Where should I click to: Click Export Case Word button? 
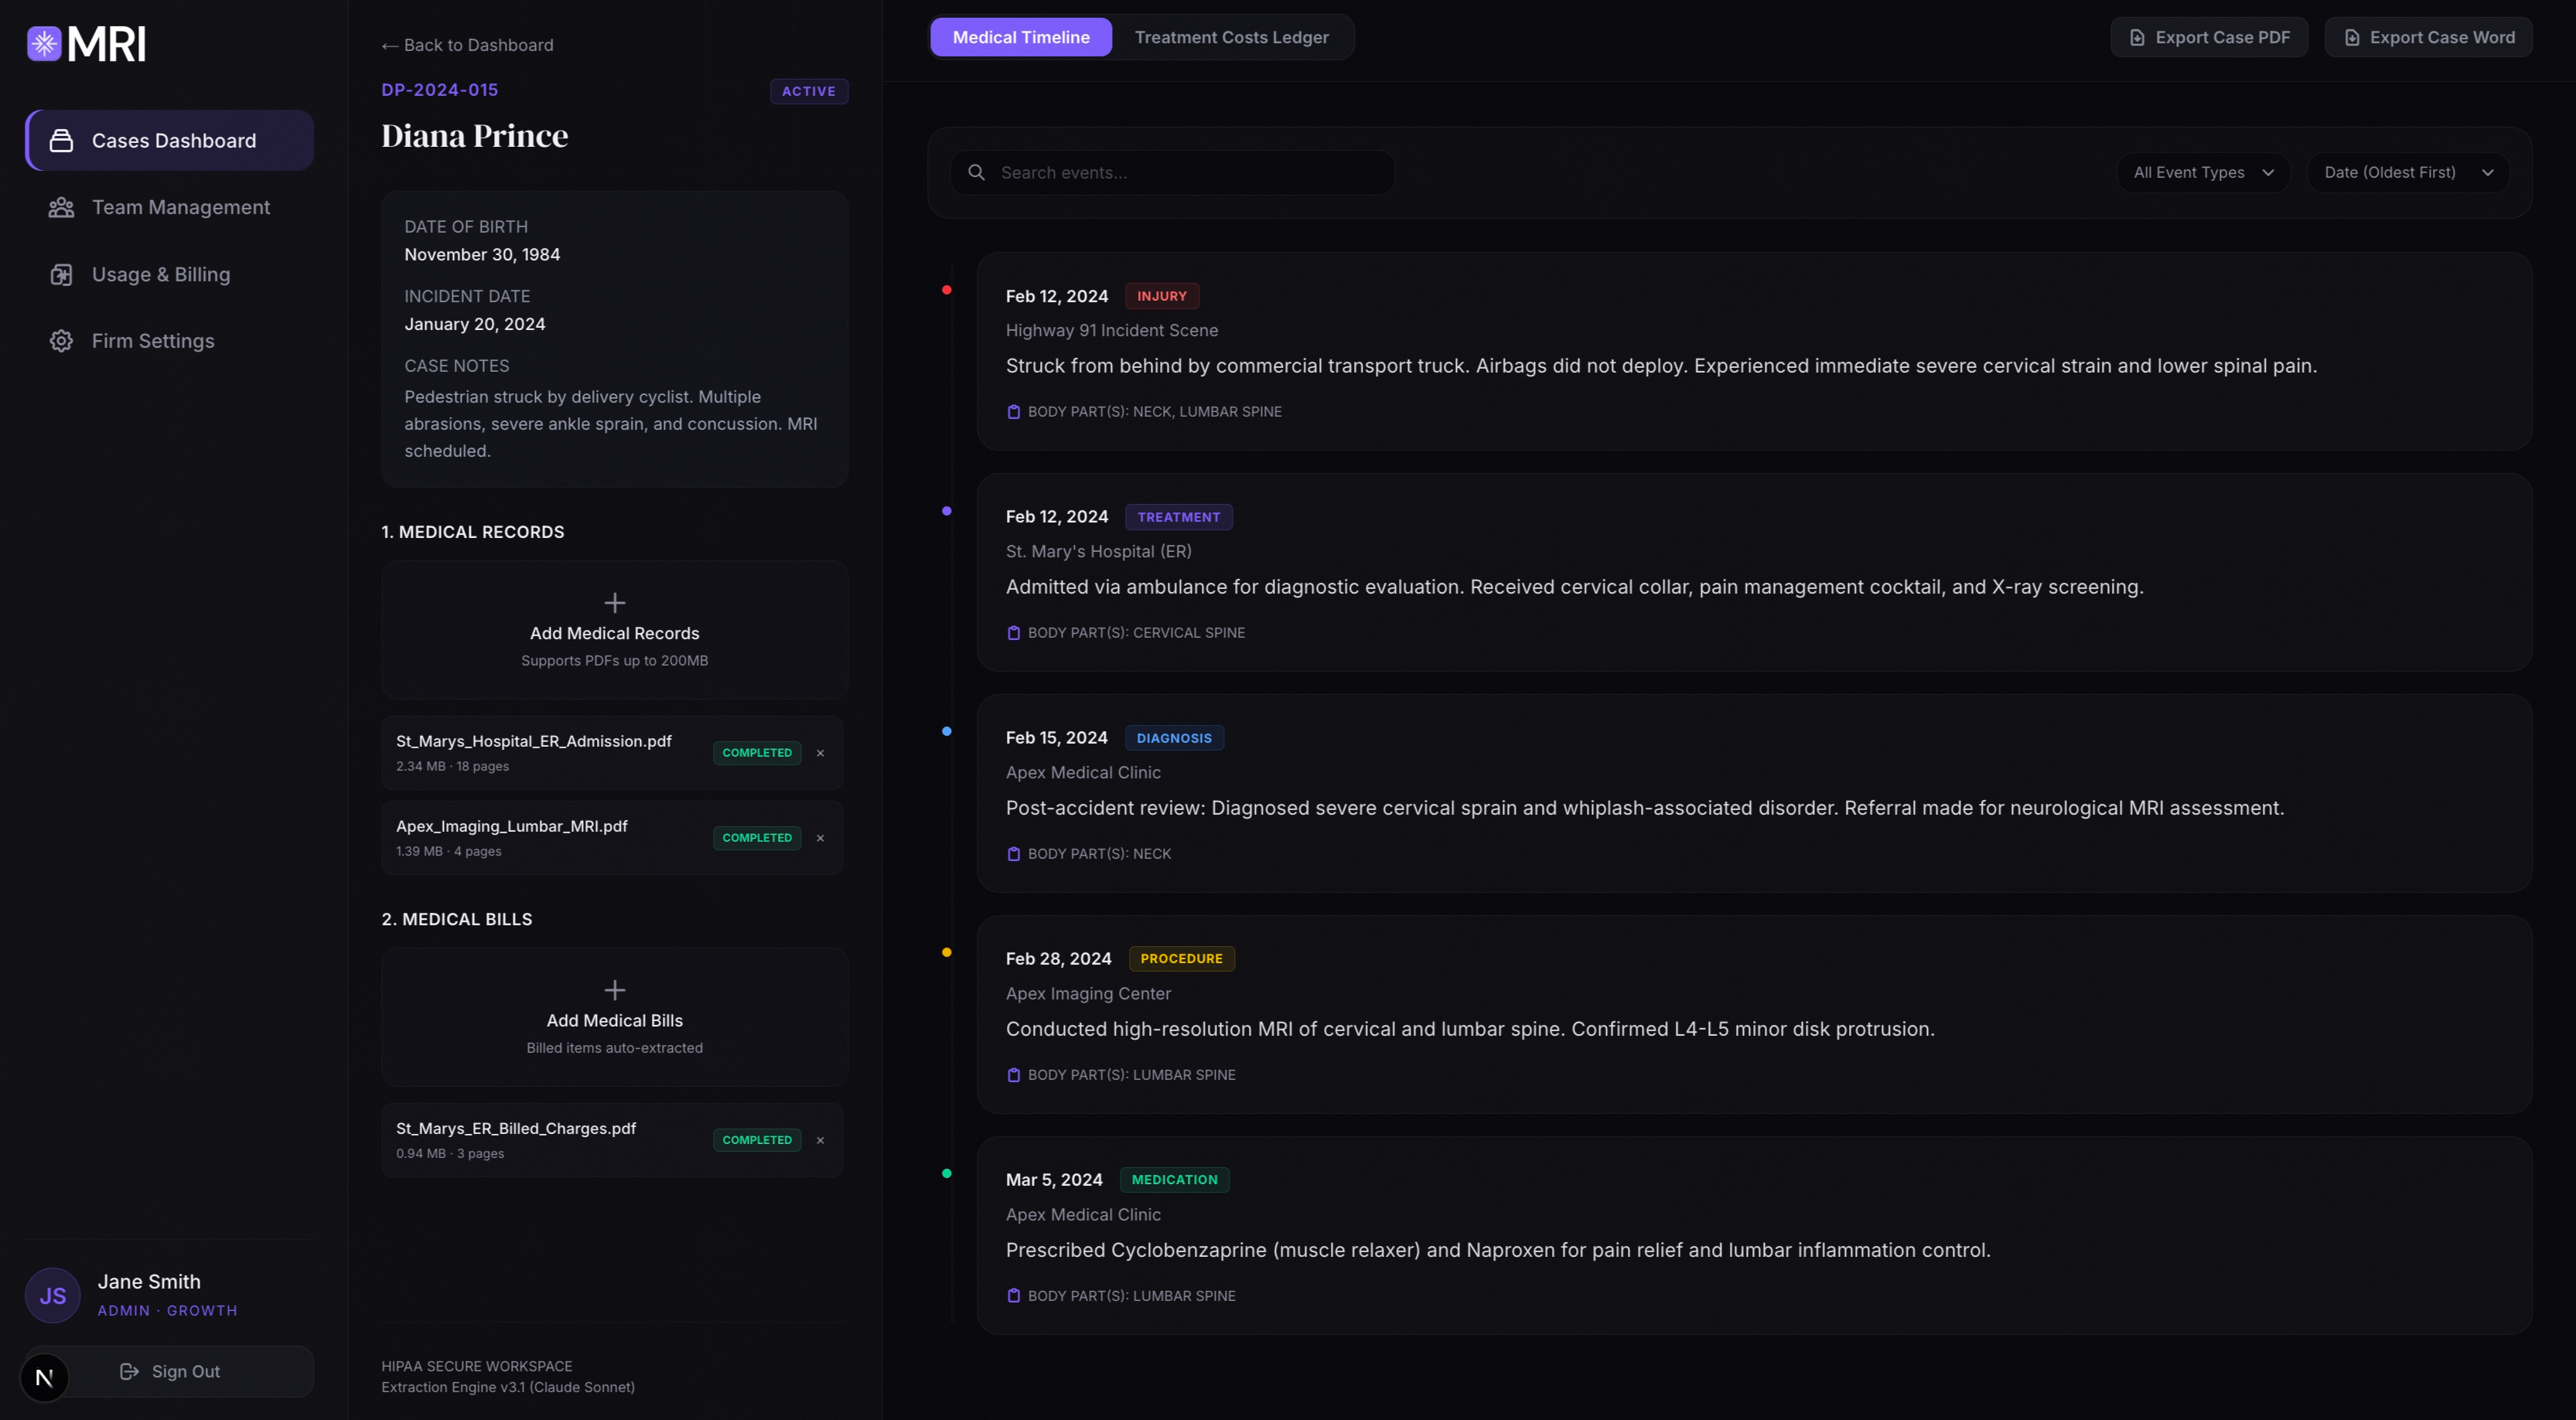[x=2428, y=37]
